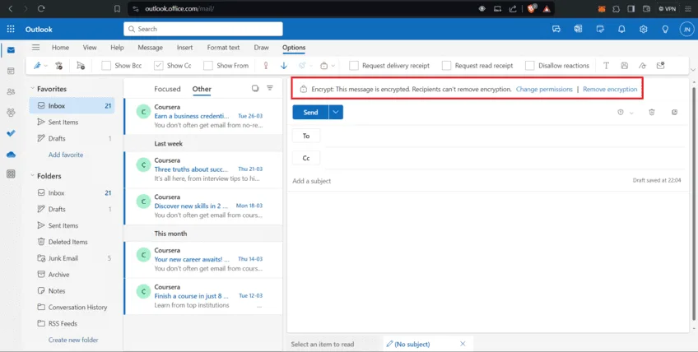Switch to the Insert ribbon tab

tap(184, 48)
